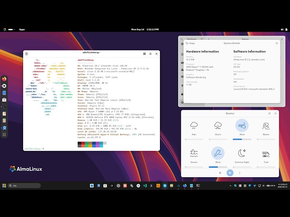
Task: Adjust the Rain volume slider
Action: coord(194,139)
